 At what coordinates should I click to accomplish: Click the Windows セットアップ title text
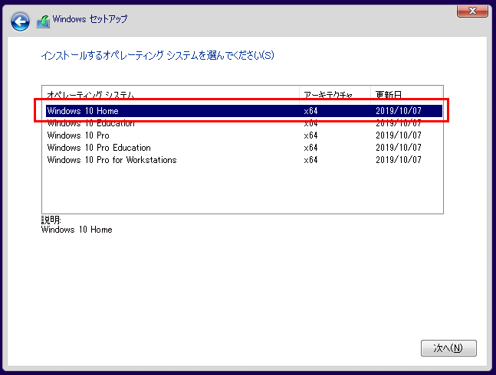click(x=93, y=18)
